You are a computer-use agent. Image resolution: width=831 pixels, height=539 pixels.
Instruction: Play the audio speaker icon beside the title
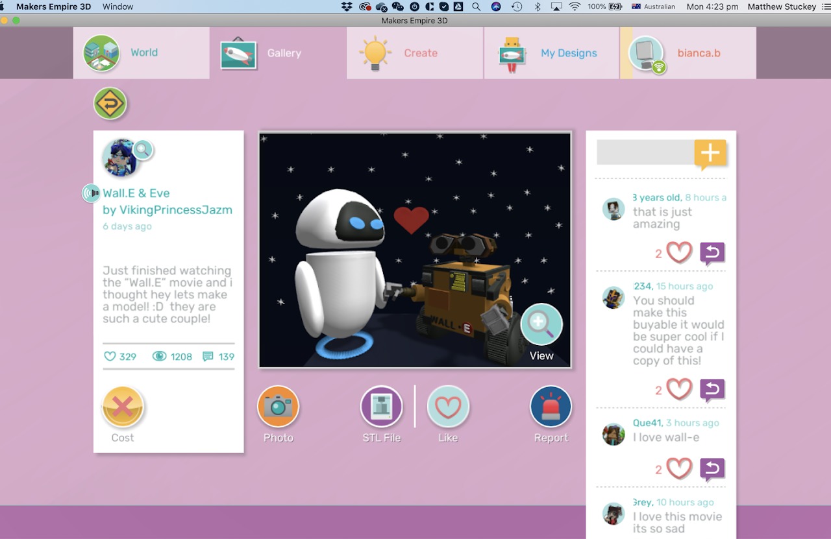click(92, 193)
